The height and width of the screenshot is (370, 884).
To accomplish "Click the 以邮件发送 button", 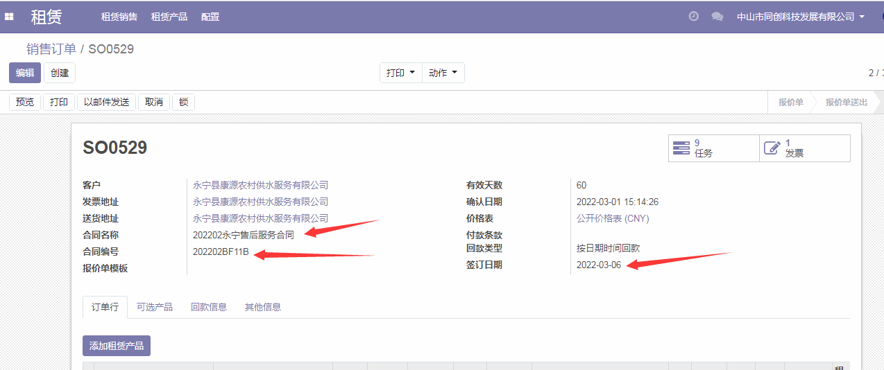I will click(107, 102).
